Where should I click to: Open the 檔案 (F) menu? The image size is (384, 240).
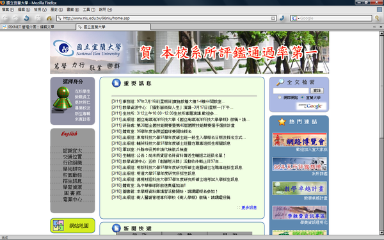pyautogui.click(x=8, y=10)
